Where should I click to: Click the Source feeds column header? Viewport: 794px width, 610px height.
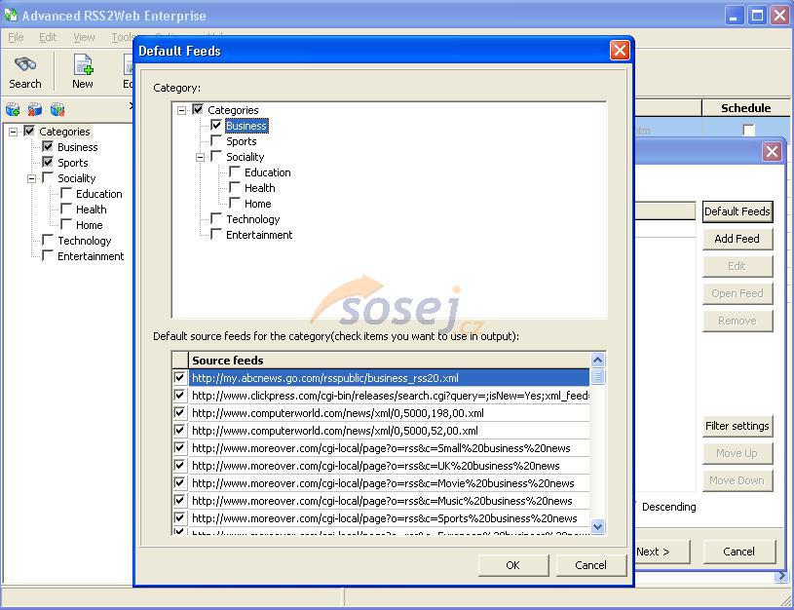click(389, 361)
